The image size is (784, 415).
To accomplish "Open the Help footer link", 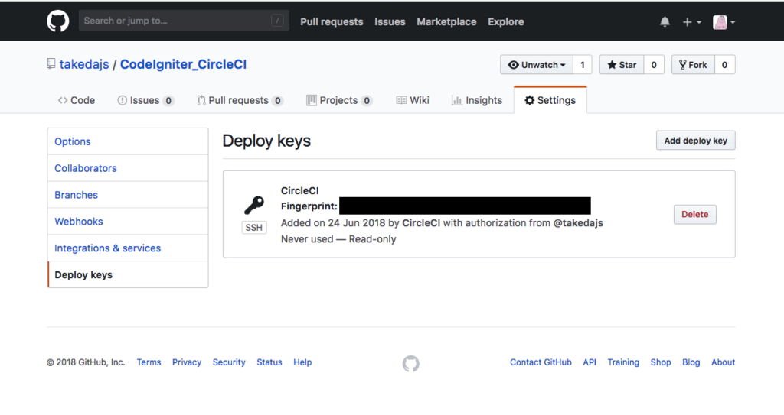I will tap(302, 362).
